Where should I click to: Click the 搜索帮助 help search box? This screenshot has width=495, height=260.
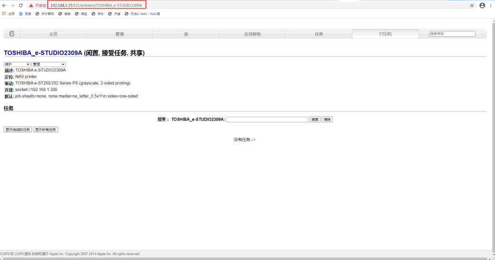coord(452,34)
